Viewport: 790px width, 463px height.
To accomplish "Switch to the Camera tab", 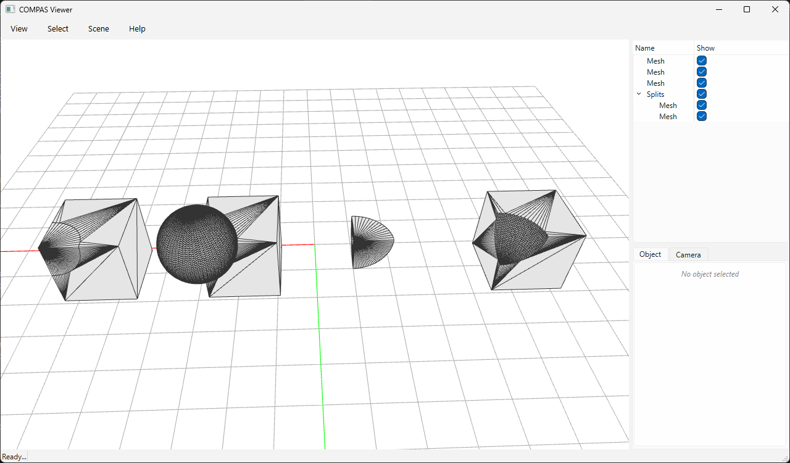I will click(x=688, y=255).
